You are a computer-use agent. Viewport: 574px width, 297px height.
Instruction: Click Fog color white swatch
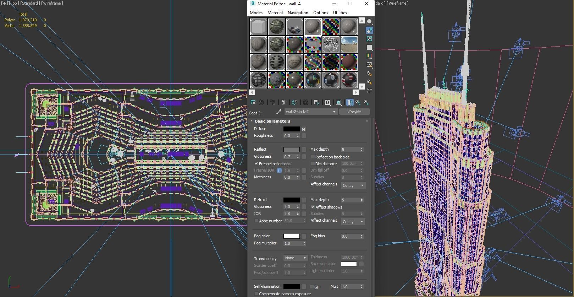coord(292,236)
